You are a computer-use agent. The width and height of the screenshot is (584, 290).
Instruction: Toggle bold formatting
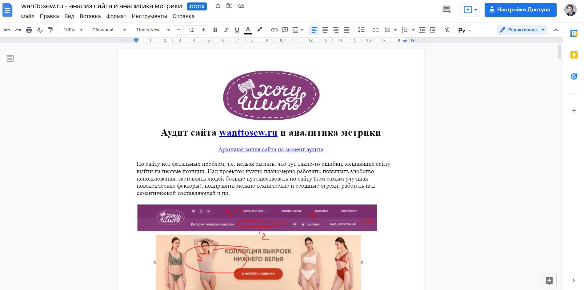pyautogui.click(x=215, y=30)
